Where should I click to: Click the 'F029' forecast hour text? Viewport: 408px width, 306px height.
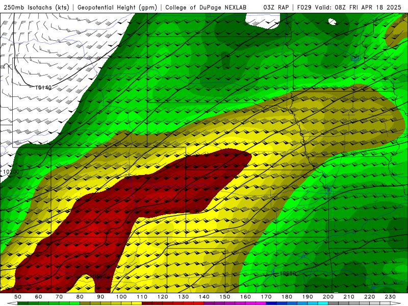point(304,8)
